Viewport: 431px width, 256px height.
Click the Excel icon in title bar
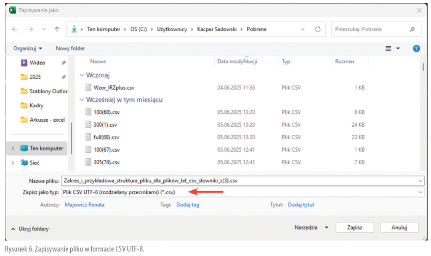(12, 11)
